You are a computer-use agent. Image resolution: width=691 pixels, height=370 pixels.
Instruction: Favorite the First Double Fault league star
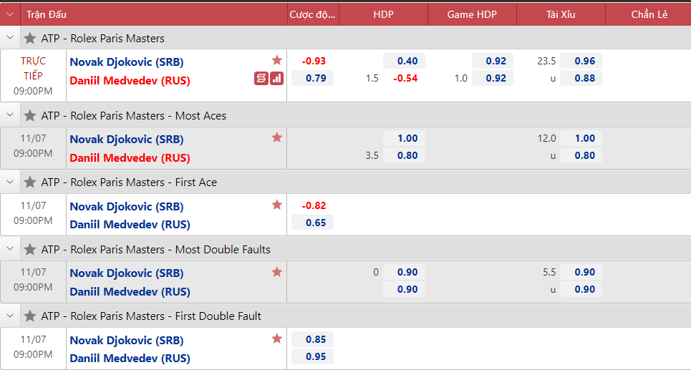pos(30,316)
